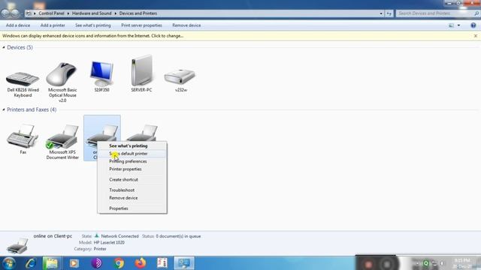Click the printer thumbnail in details pane
Image resolution: width=481 pixels, height=270 pixels.
(17, 246)
